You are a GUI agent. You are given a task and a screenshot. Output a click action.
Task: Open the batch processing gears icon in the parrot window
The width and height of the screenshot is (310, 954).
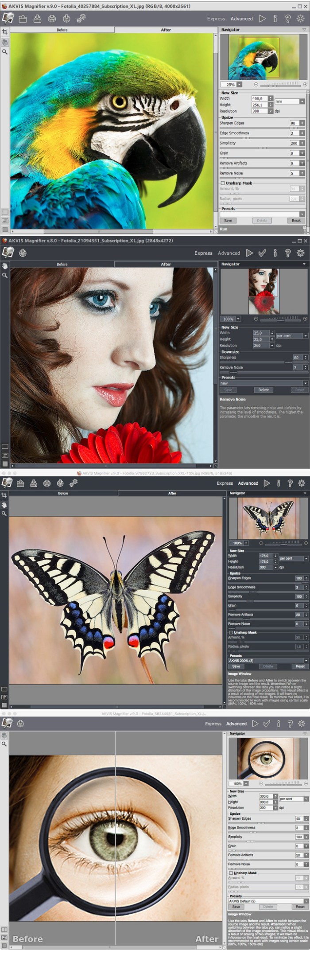(x=81, y=19)
